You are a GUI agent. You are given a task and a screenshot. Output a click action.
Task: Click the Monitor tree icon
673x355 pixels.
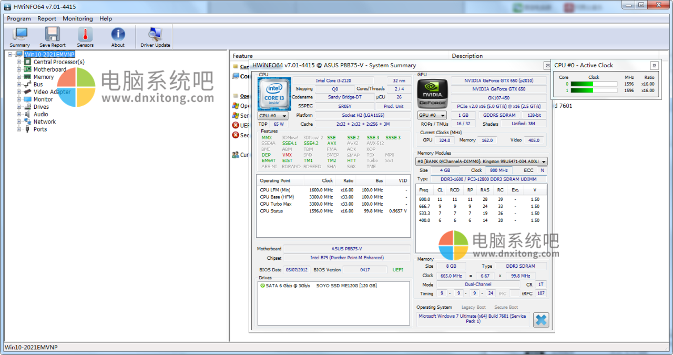pos(28,99)
